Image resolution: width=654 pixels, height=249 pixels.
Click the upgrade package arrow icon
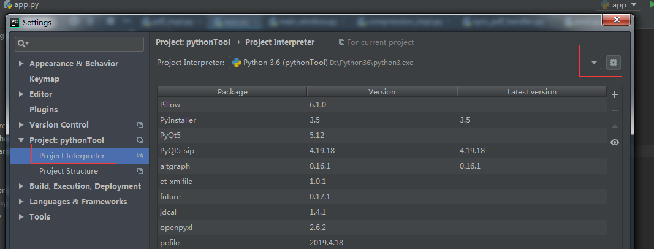[614, 126]
